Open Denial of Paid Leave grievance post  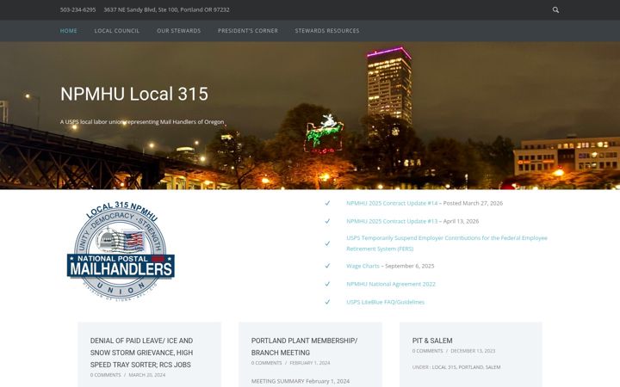click(141, 353)
